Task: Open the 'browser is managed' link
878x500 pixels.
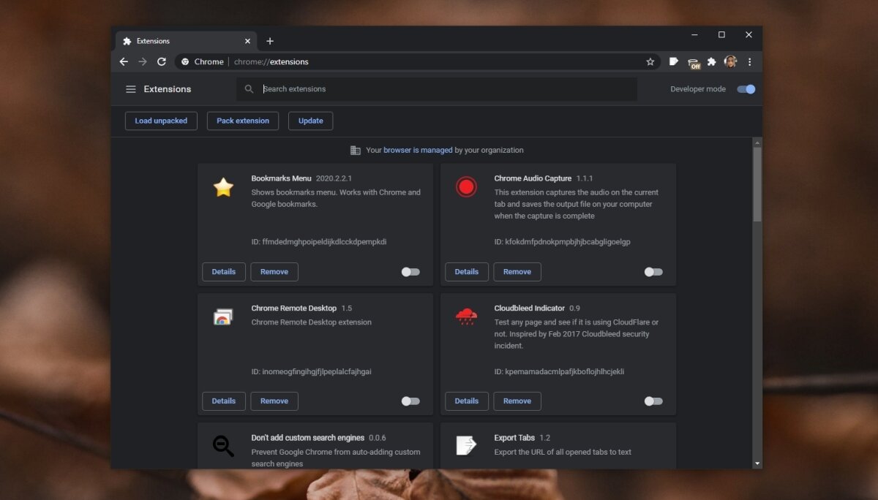Action: [418, 151]
